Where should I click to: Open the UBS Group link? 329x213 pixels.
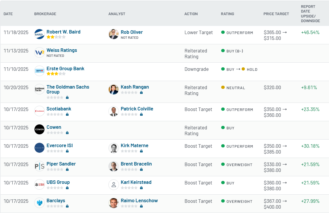tap(58, 182)
